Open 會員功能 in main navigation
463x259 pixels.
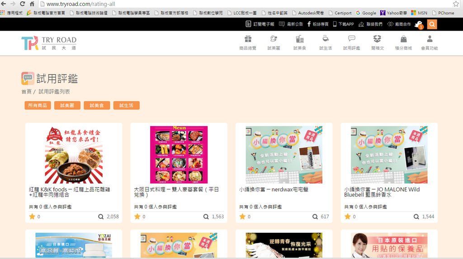tap(430, 43)
